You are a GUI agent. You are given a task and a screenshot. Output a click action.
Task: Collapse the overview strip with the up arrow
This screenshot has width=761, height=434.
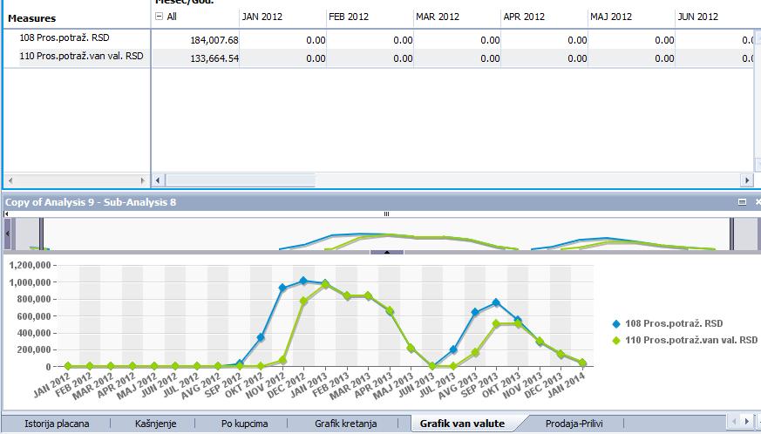(x=387, y=252)
